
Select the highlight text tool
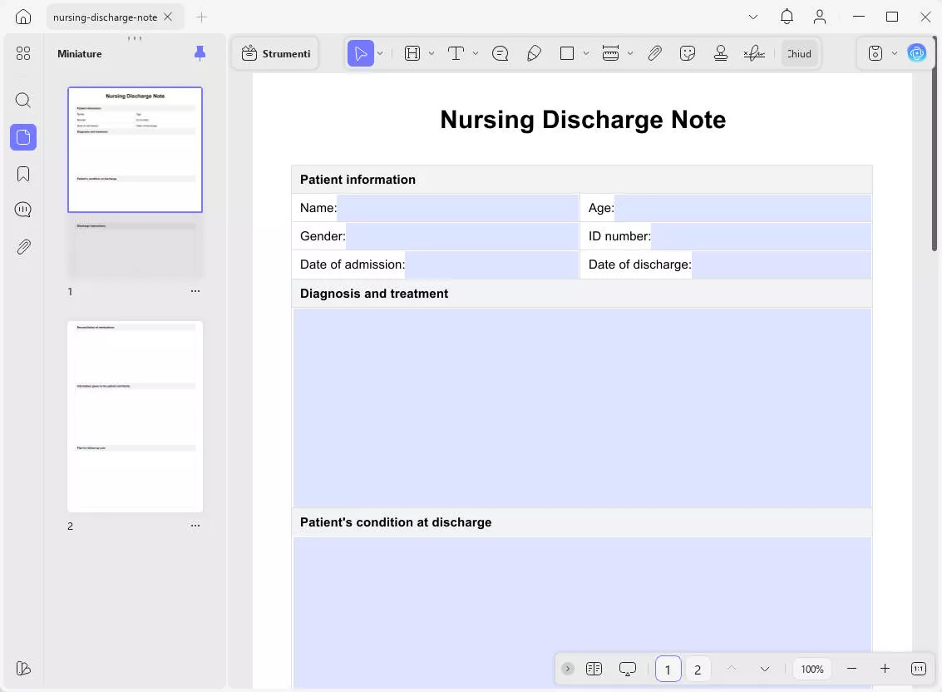412,53
